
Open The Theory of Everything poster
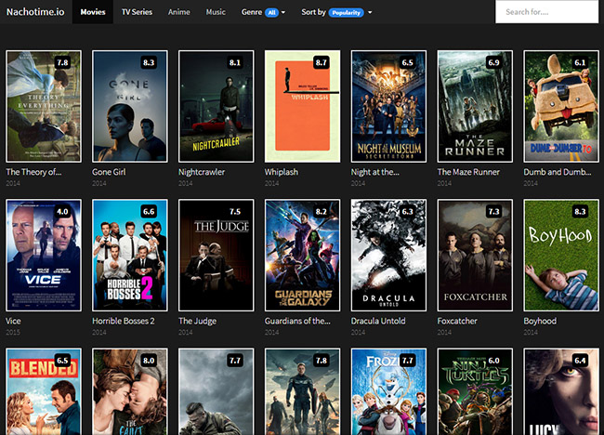click(44, 106)
